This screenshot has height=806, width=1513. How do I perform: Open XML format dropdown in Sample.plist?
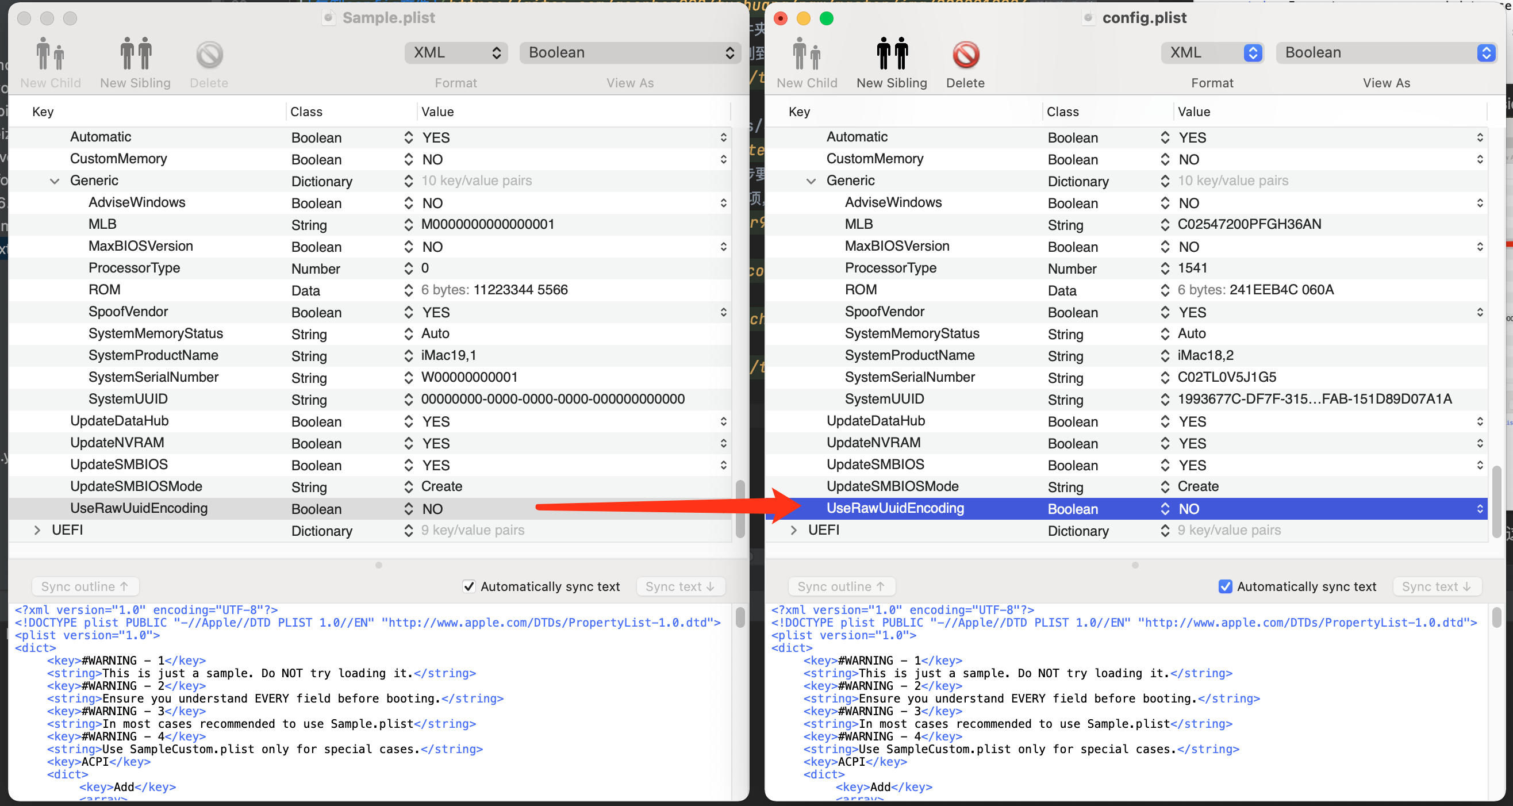[456, 53]
